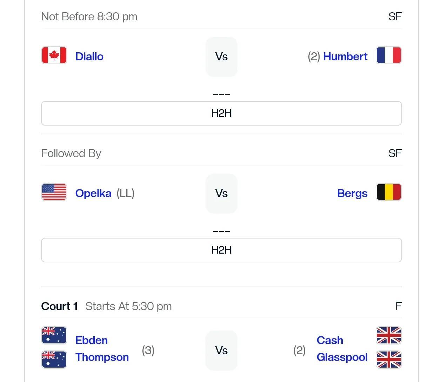The width and height of the screenshot is (442, 382).
Task: Click Vs box in Ebden/Thompson doubles final
Action: [221, 350]
